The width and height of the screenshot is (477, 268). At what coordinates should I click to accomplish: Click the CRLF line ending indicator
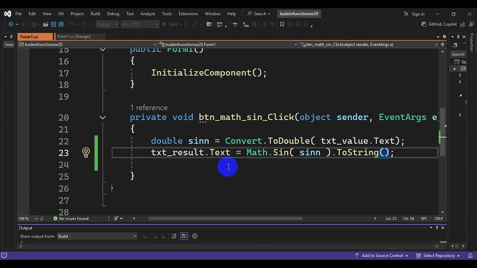(439, 218)
